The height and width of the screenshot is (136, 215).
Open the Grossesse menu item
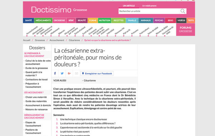click(59, 20)
